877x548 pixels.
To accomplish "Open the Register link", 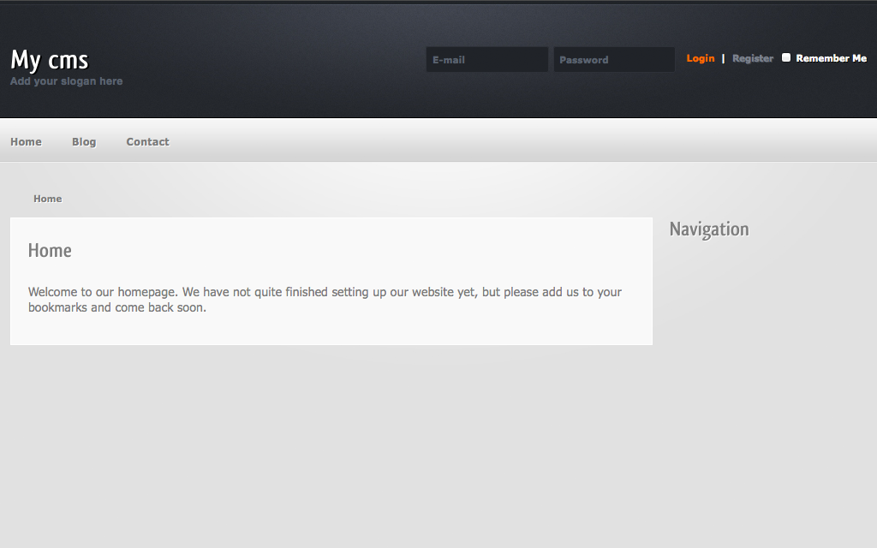I will click(753, 58).
